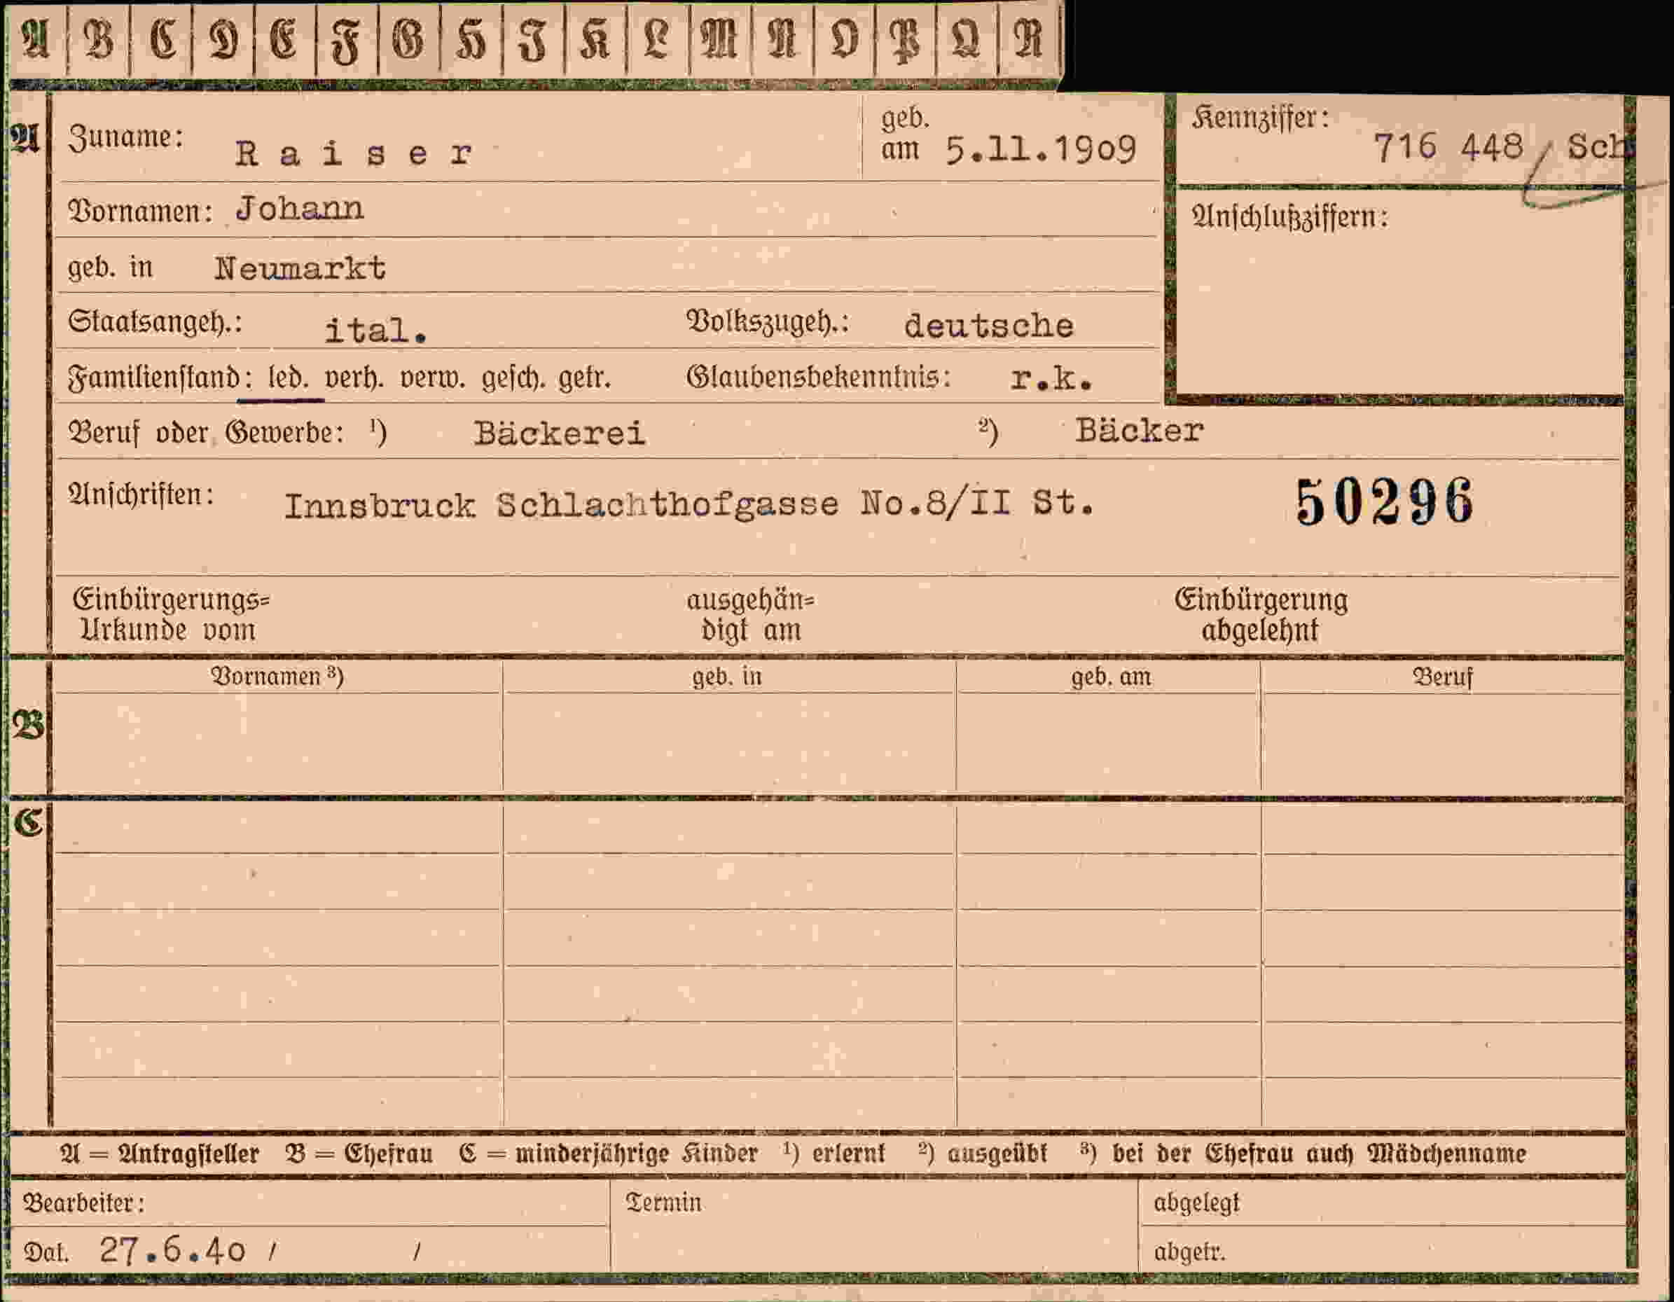Click the 'Anschriften:' label

pyautogui.click(x=141, y=496)
